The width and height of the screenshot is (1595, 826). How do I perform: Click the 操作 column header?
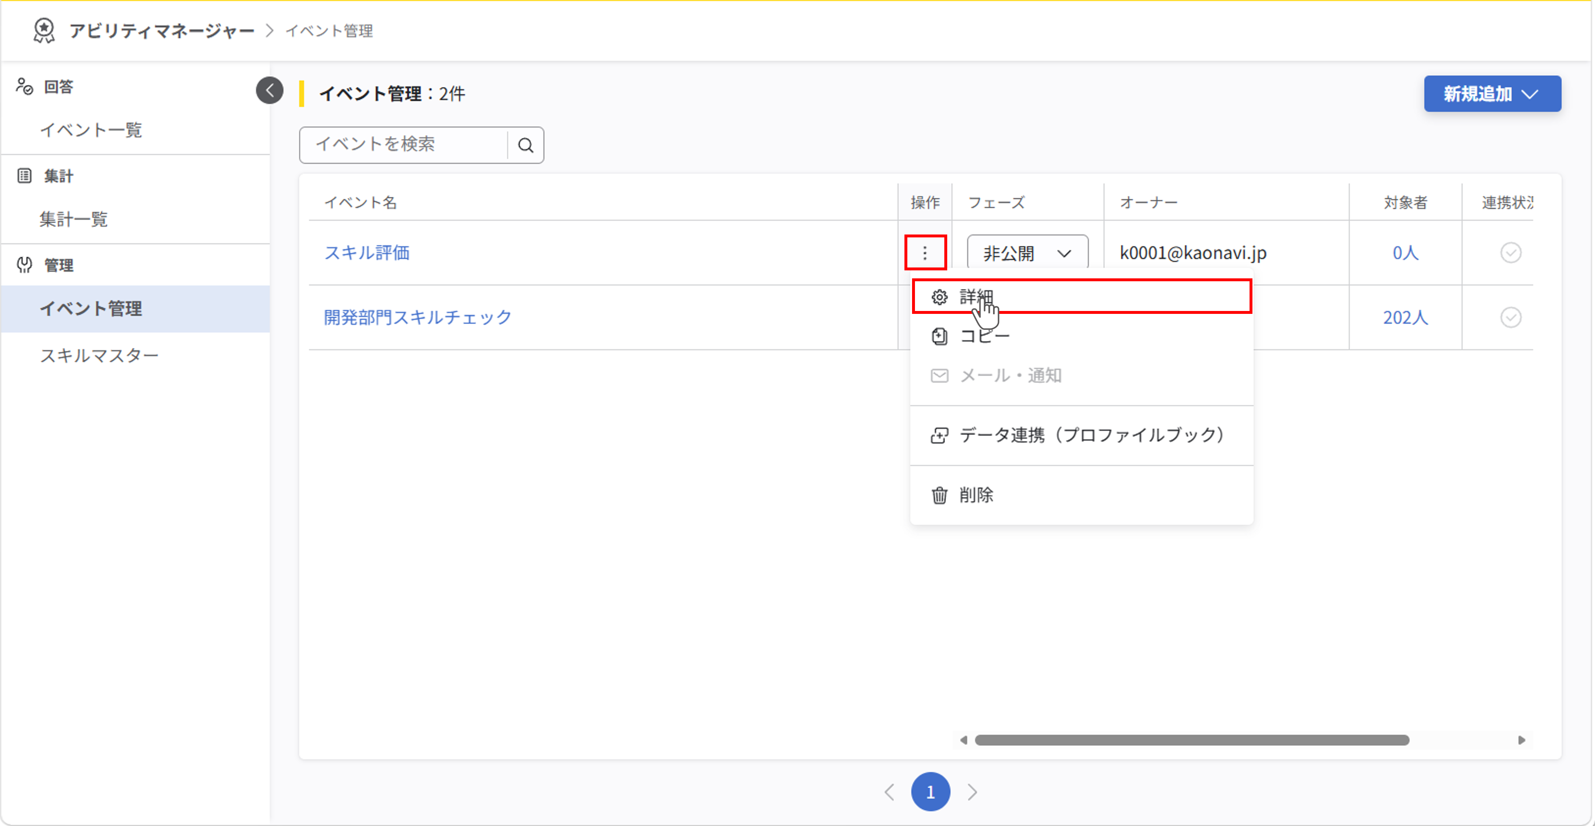925,203
